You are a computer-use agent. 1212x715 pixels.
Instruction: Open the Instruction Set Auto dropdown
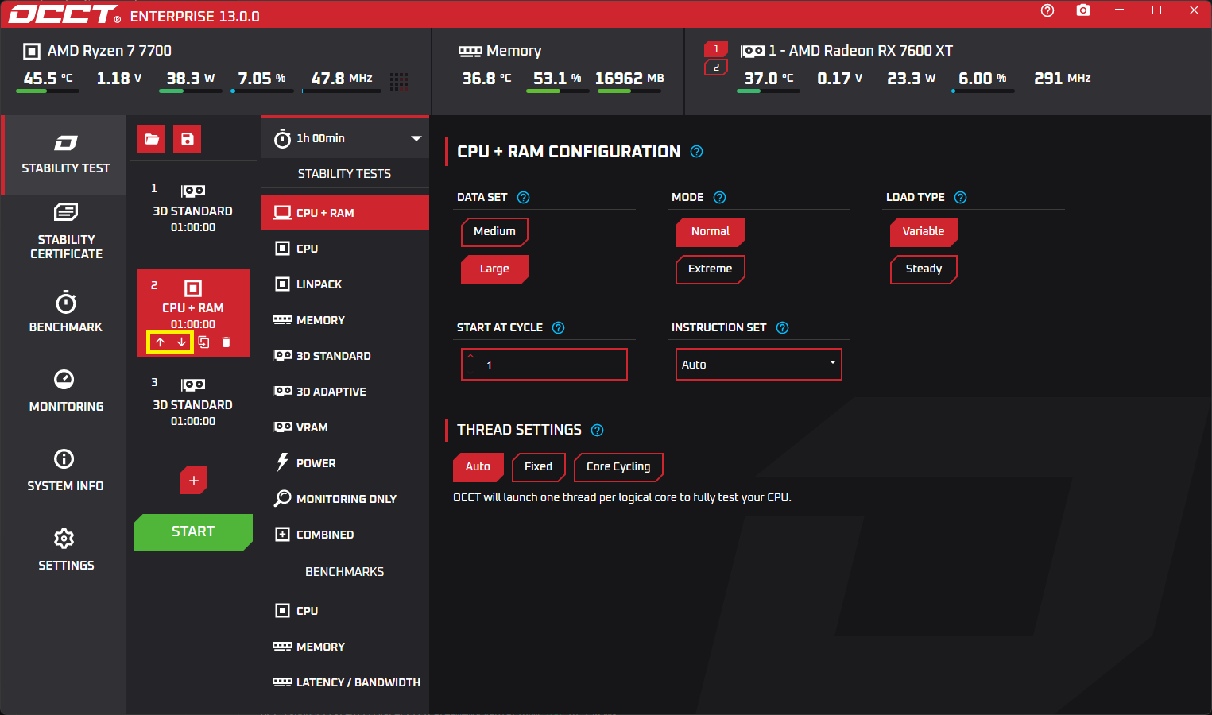coord(758,365)
